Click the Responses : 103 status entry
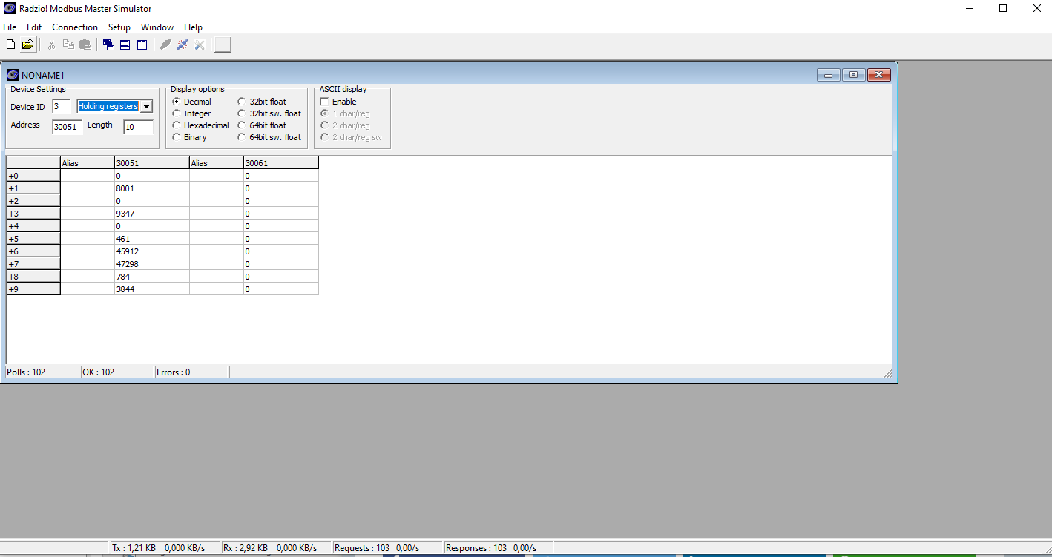This screenshot has height=557, width=1052. (x=499, y=548)
